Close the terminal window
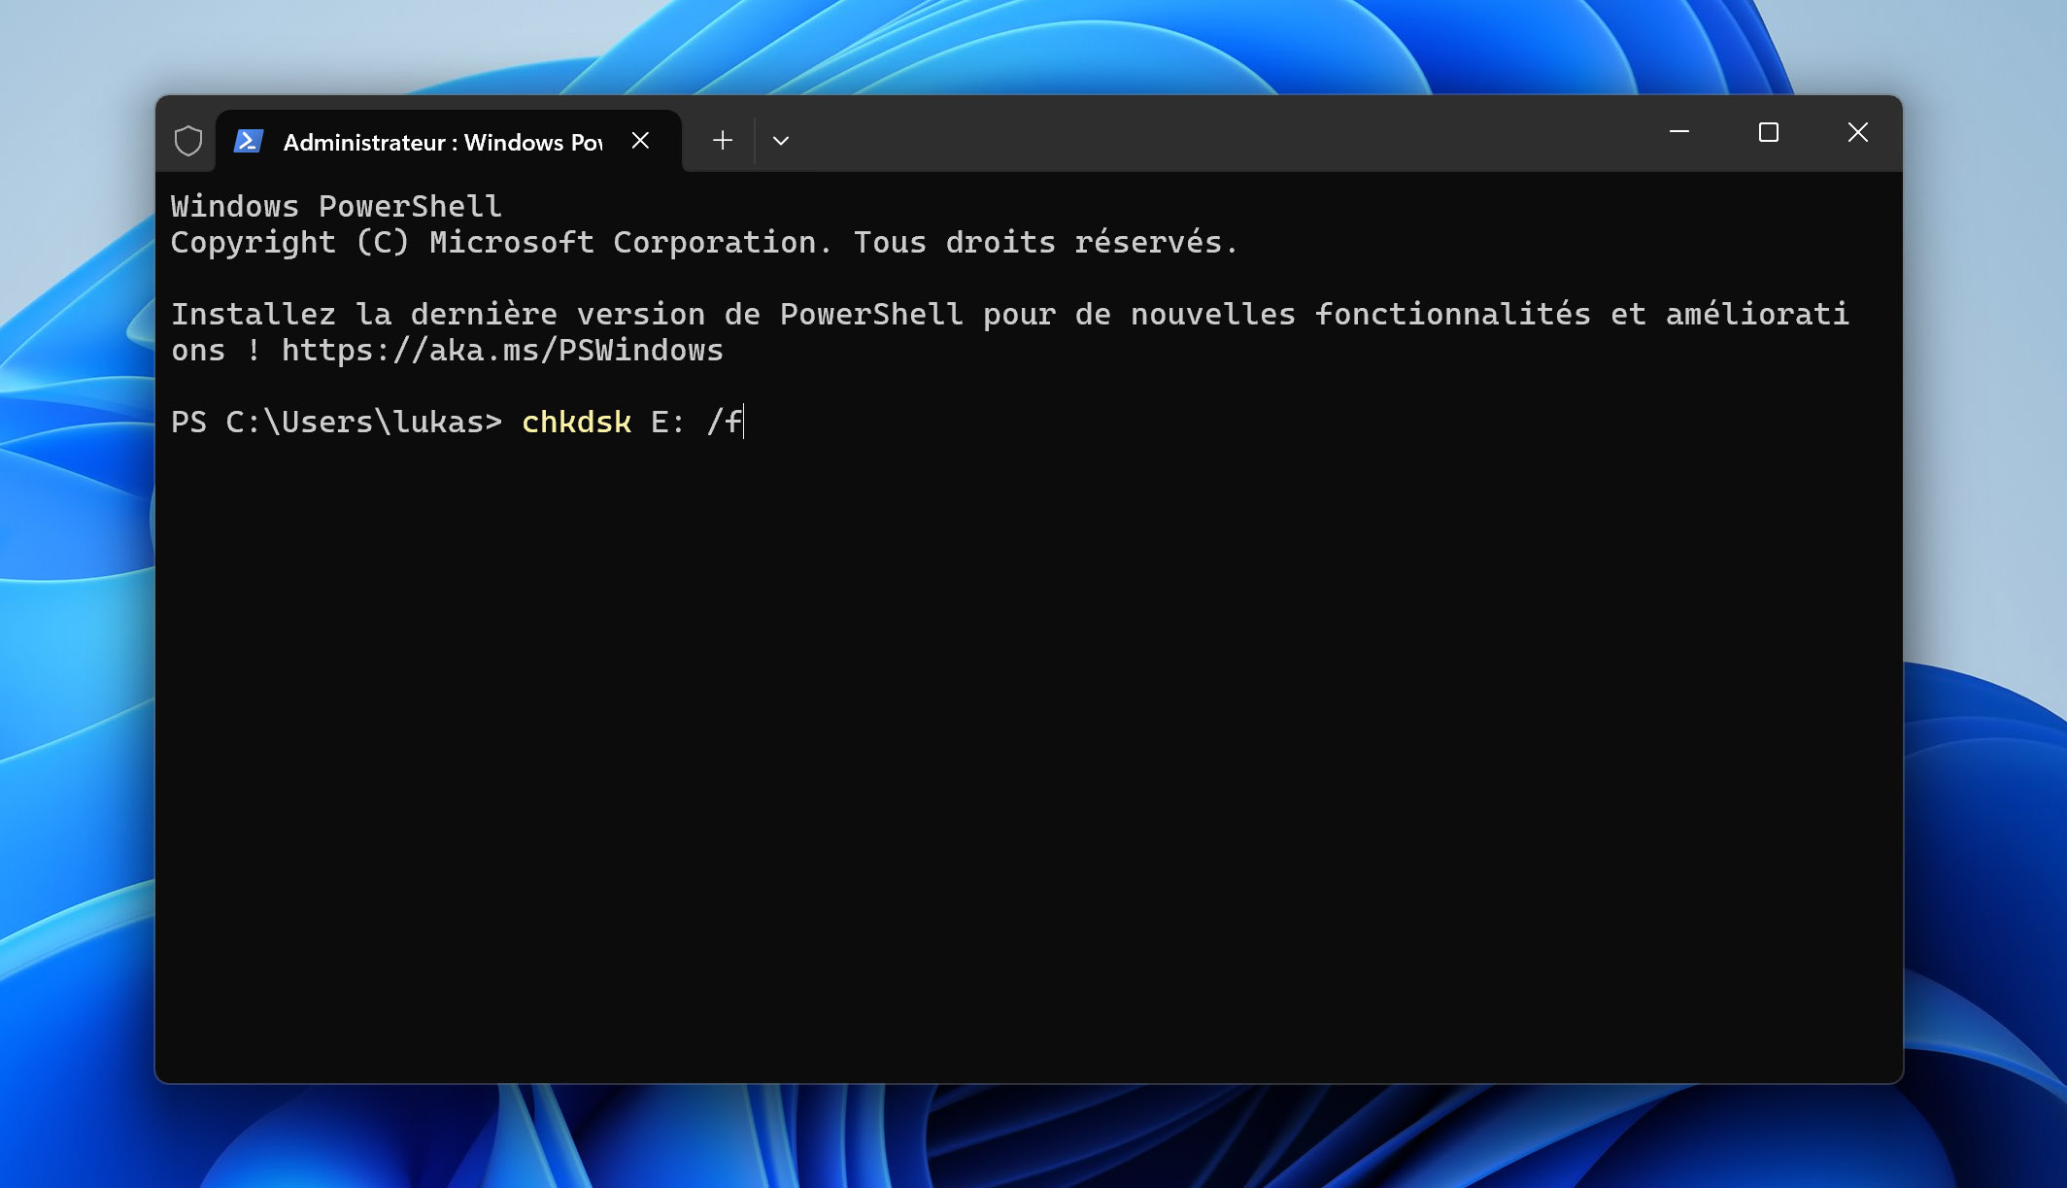 [1857, 132]
